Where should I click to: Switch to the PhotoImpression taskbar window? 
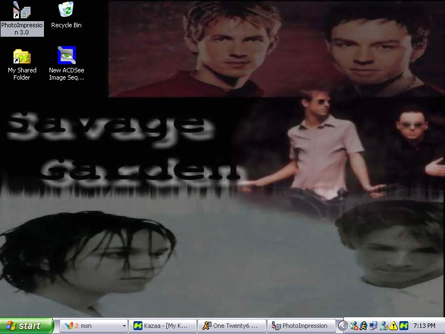pyautogui.click(x=301, y=326)
